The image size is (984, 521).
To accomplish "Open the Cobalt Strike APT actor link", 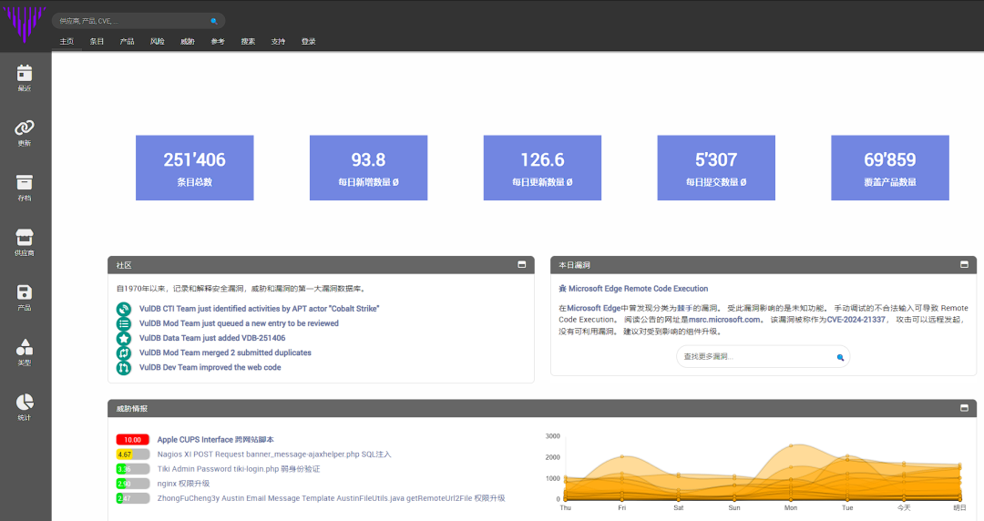I will tap(259, 309).
